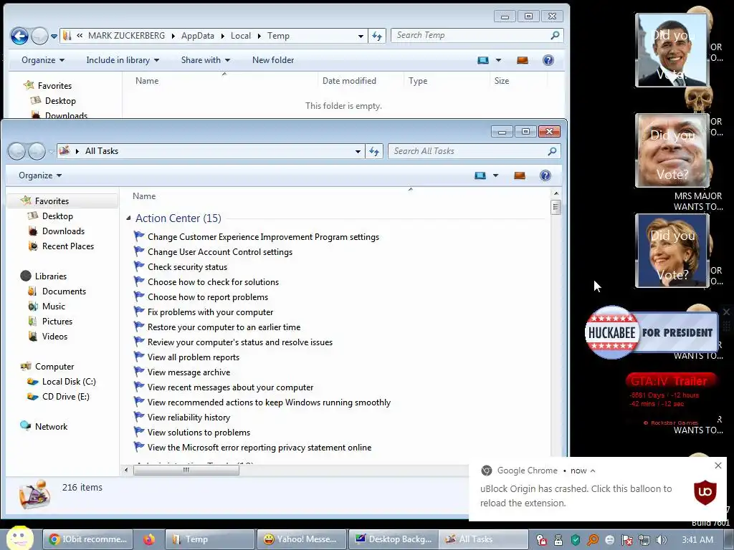Expand All Tasks address bar history dropdown
The height and width of the screenshot is (550, 734).
coord(358,151)
